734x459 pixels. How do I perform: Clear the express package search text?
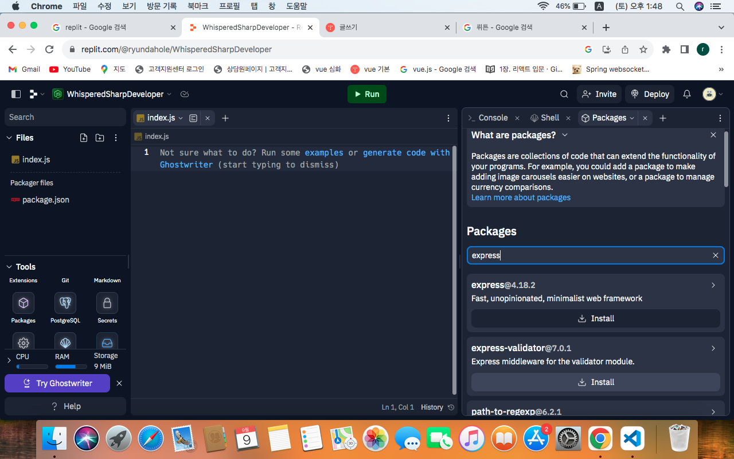(x=716, y=255)
